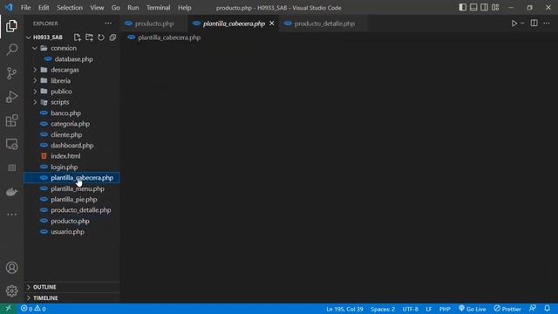This screenshot has height=314, width=558.
Task: Open run options dropdown arrow beside play button
Action: click(522, 24)
